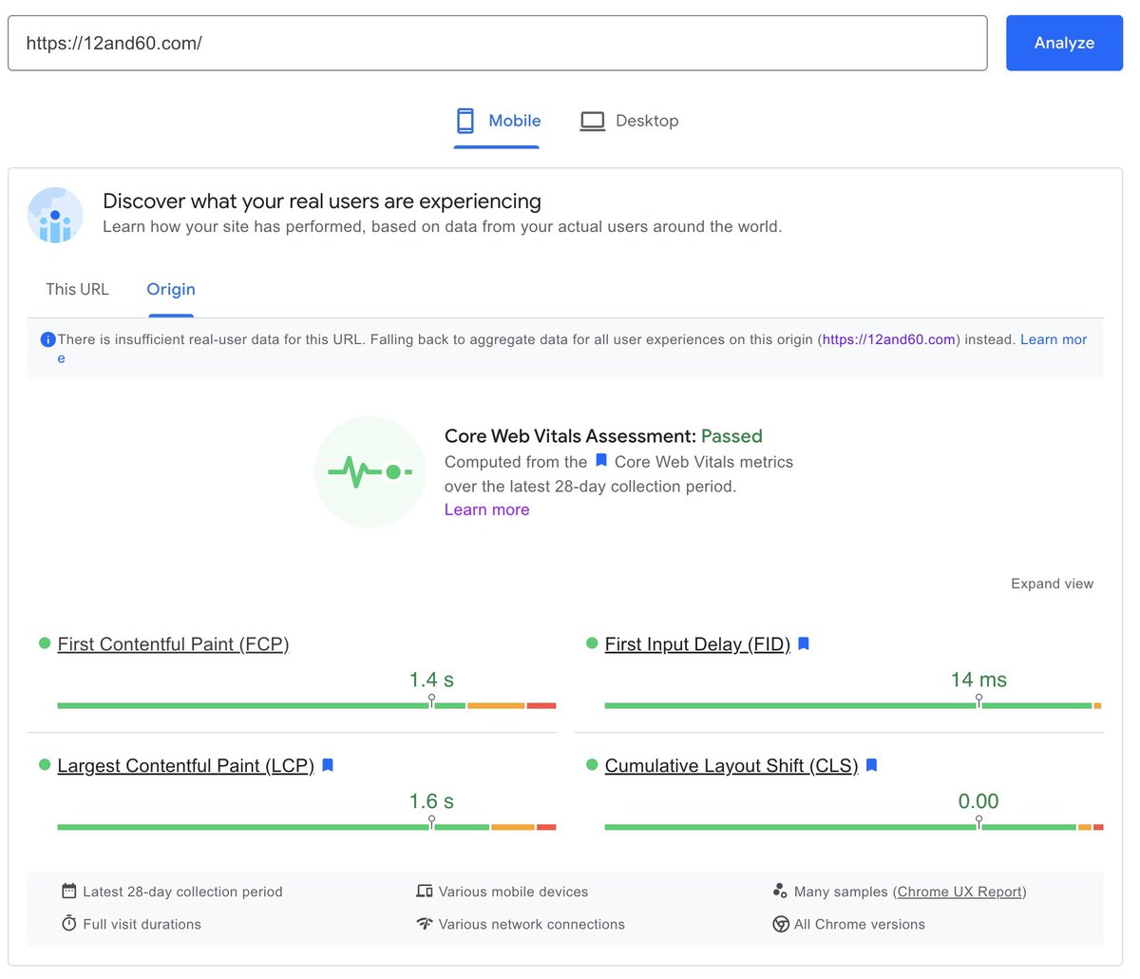
Task: Open First Input Delay (FID) link
Action: [x=697, y=644]
